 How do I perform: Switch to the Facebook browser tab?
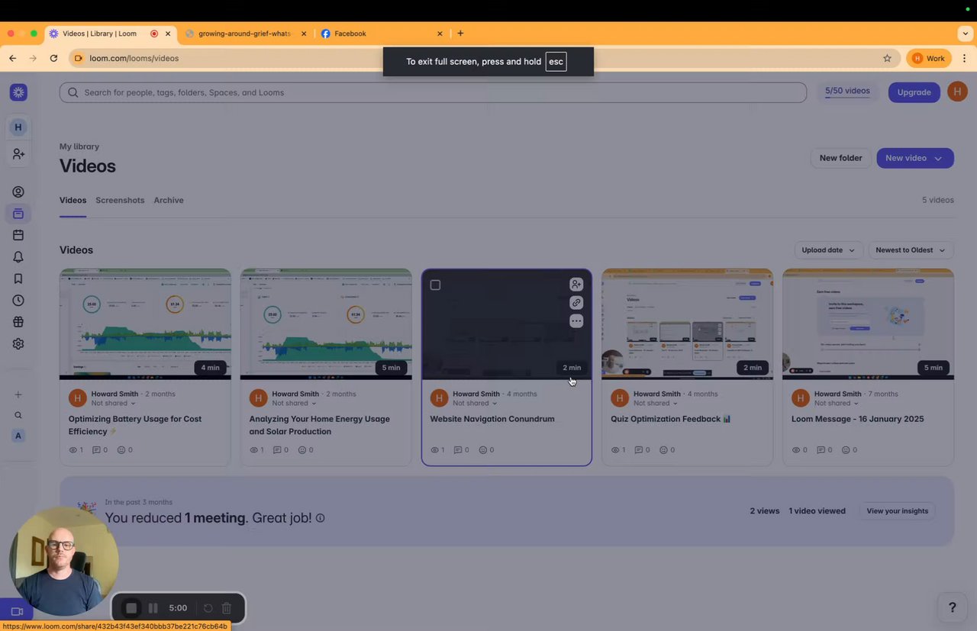point(380,34)
